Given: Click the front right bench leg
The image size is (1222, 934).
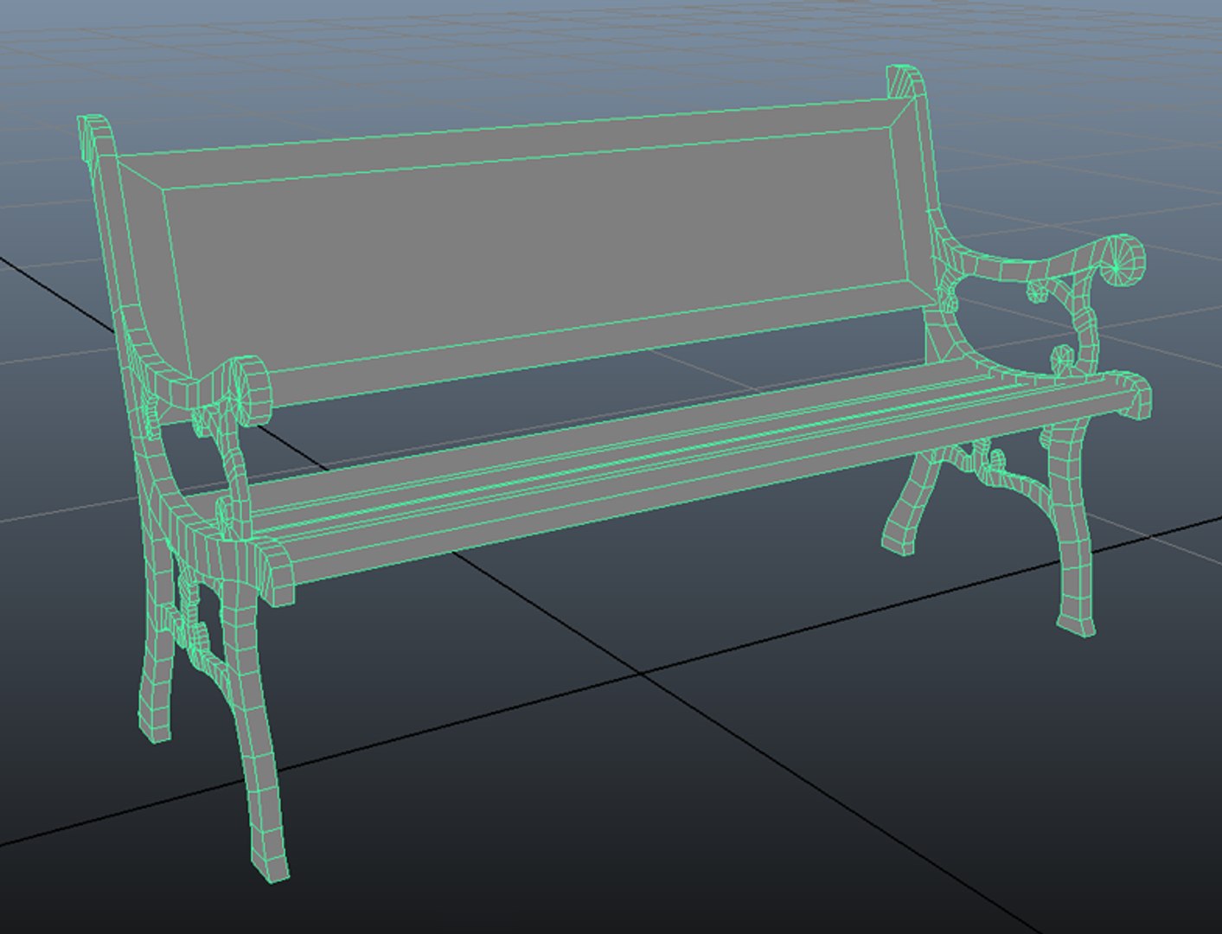Looking at the screenshot, I should (1071, 528).
